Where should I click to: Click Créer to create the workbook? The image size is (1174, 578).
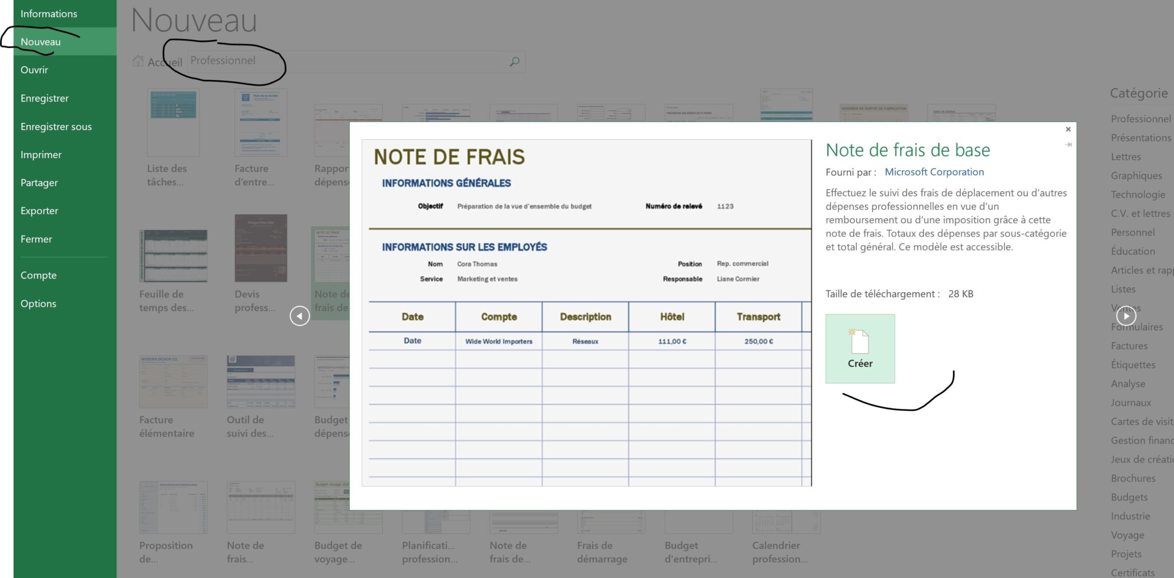tap(860, 348)
